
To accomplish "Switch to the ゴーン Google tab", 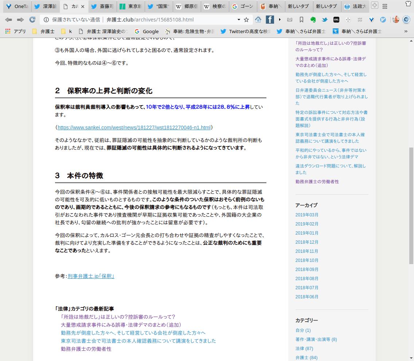I will [244, 6].
